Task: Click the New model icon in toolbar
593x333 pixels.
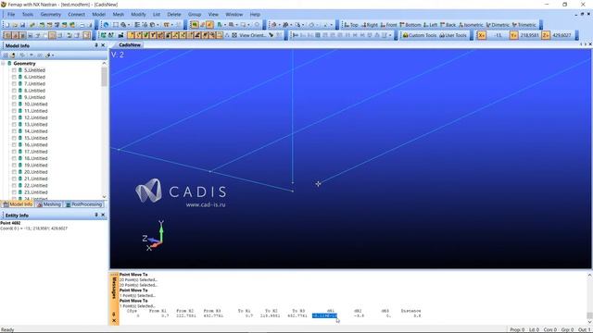Action: point(7,25)
